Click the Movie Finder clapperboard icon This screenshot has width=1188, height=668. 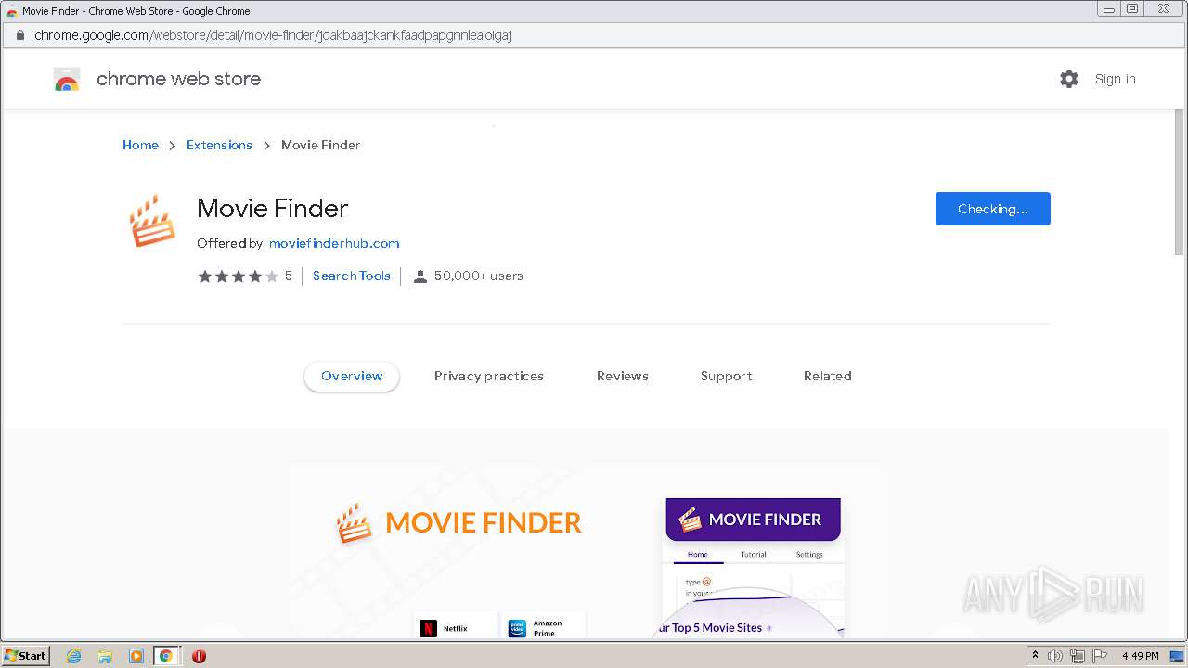tap(151, 221)
